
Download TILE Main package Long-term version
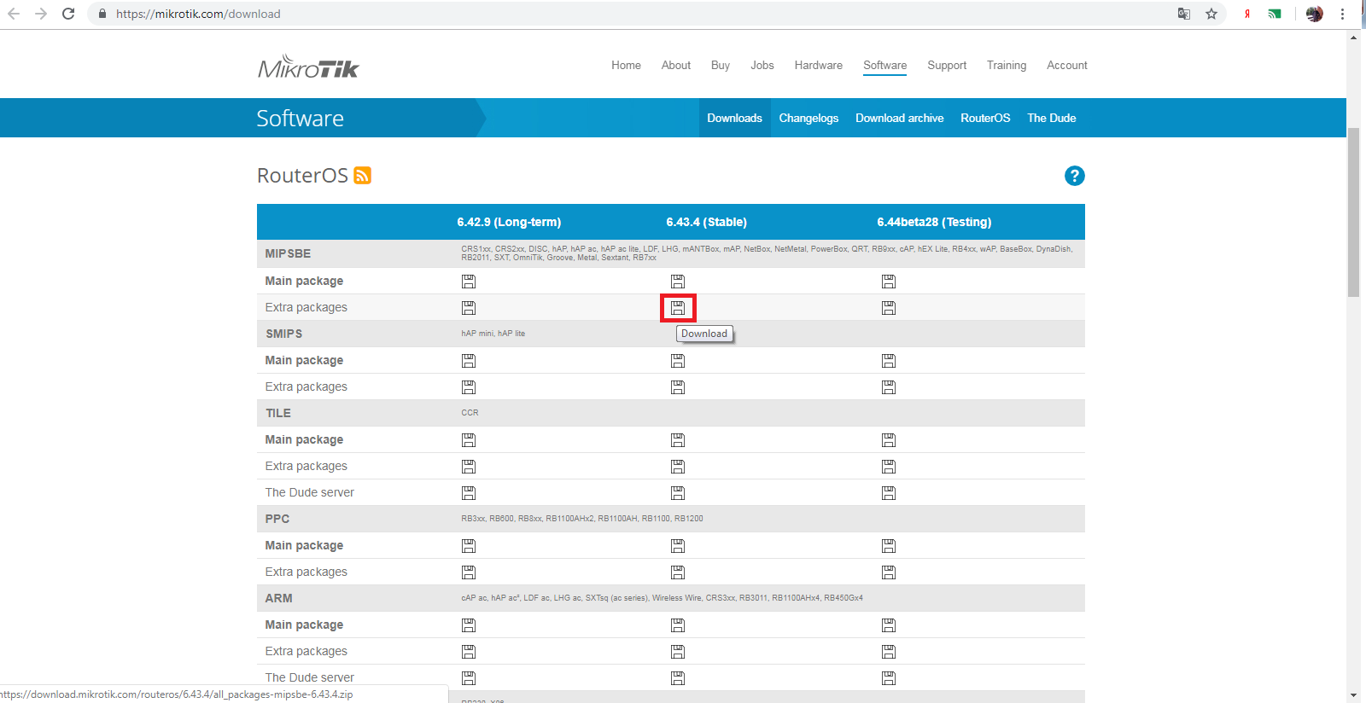pyautogui.click(x=469, y=440)
